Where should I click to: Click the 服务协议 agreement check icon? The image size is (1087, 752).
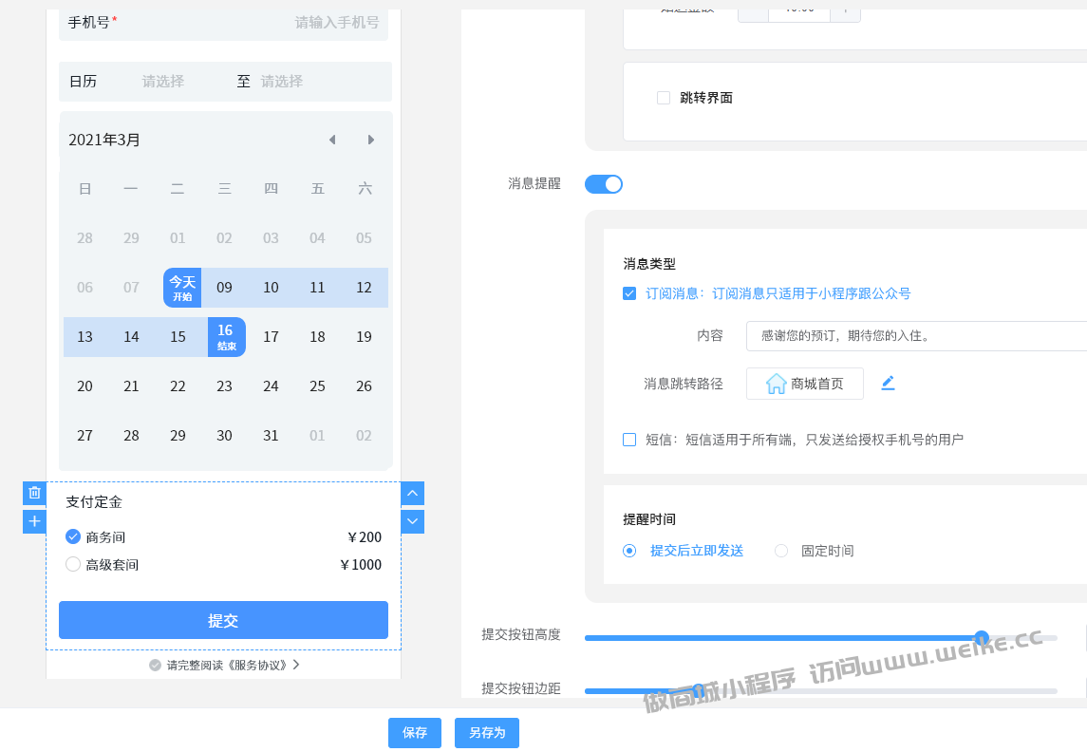[156, 666]
